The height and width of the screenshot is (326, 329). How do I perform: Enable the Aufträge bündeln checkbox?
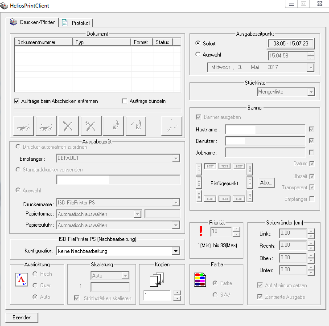[x=124, y=101]
